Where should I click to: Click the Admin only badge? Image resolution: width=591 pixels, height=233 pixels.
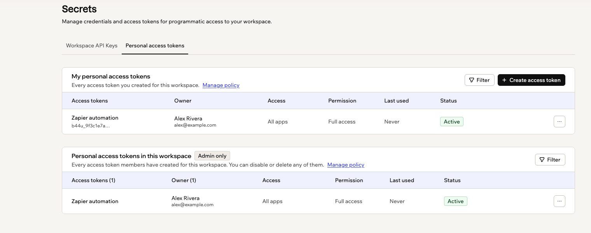tap(212, 156)
